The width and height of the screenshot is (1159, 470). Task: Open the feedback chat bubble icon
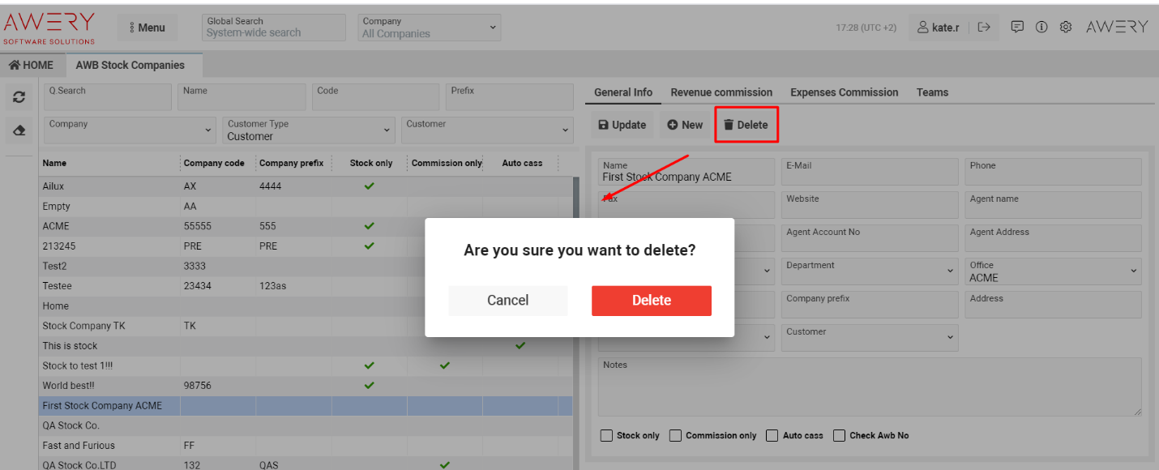(x=1017, y=27)
